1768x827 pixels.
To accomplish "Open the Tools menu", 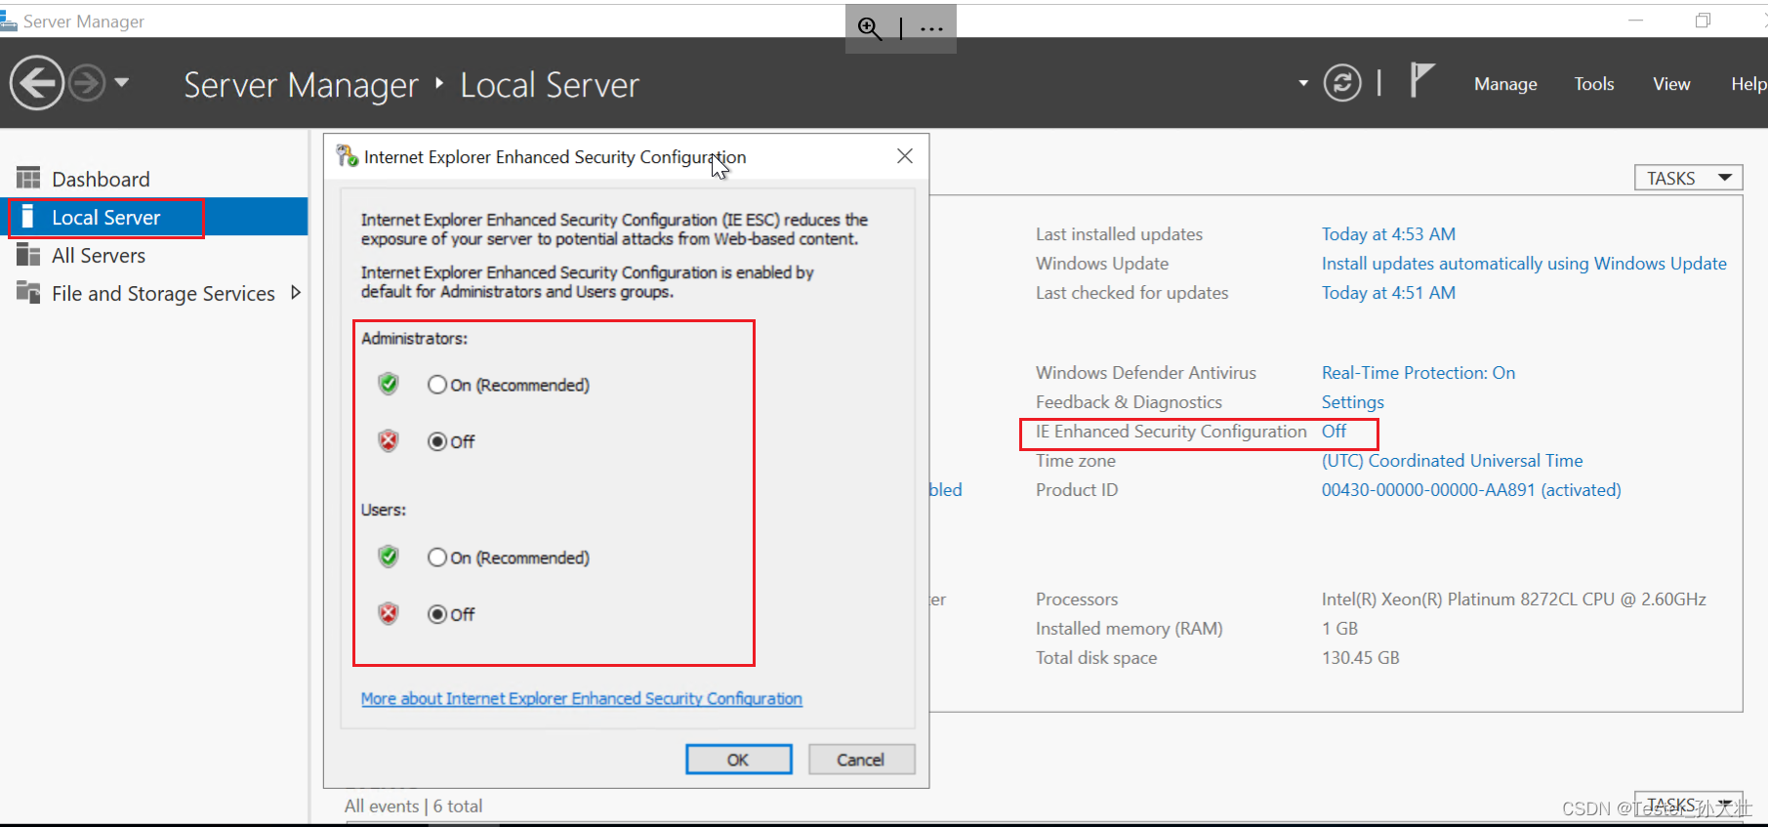I will coord(1594,84).
